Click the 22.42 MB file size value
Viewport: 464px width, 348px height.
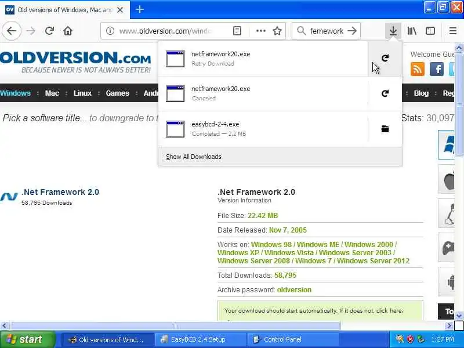coord(263,216)
